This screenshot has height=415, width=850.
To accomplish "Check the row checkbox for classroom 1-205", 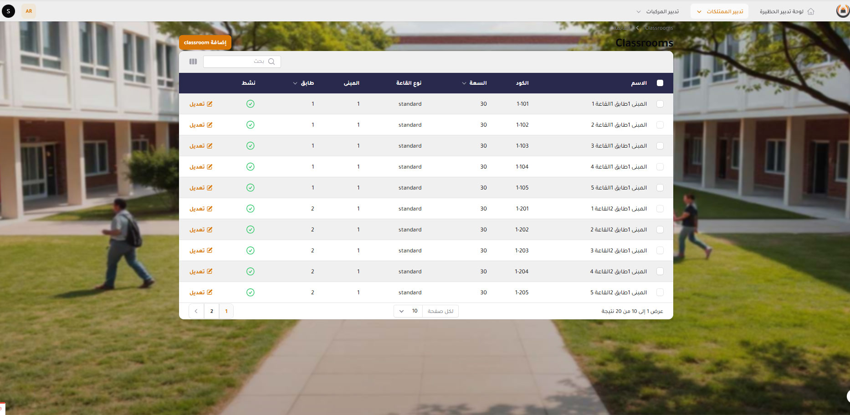I will coord(660,292).
